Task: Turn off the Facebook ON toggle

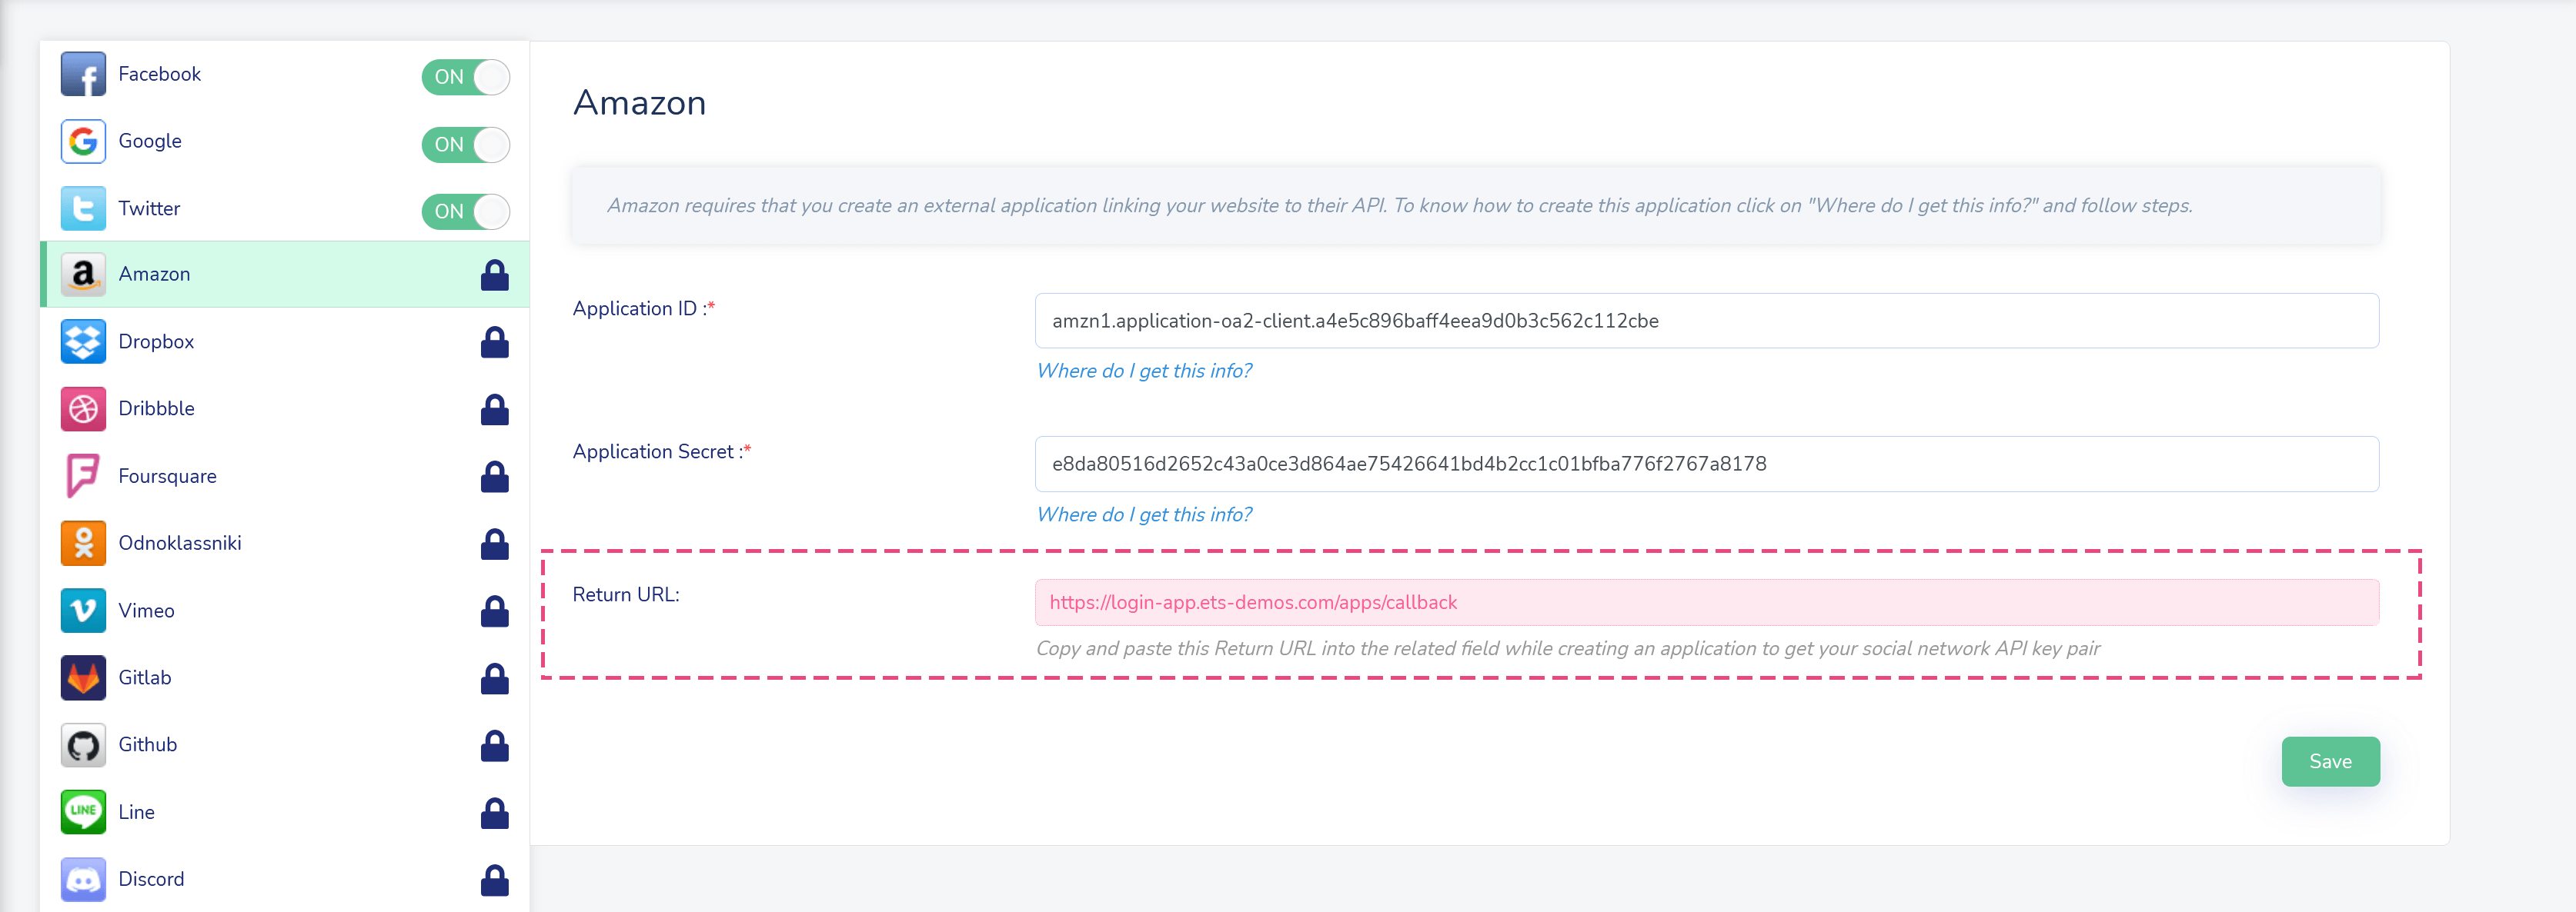Action: click(466, 77)
